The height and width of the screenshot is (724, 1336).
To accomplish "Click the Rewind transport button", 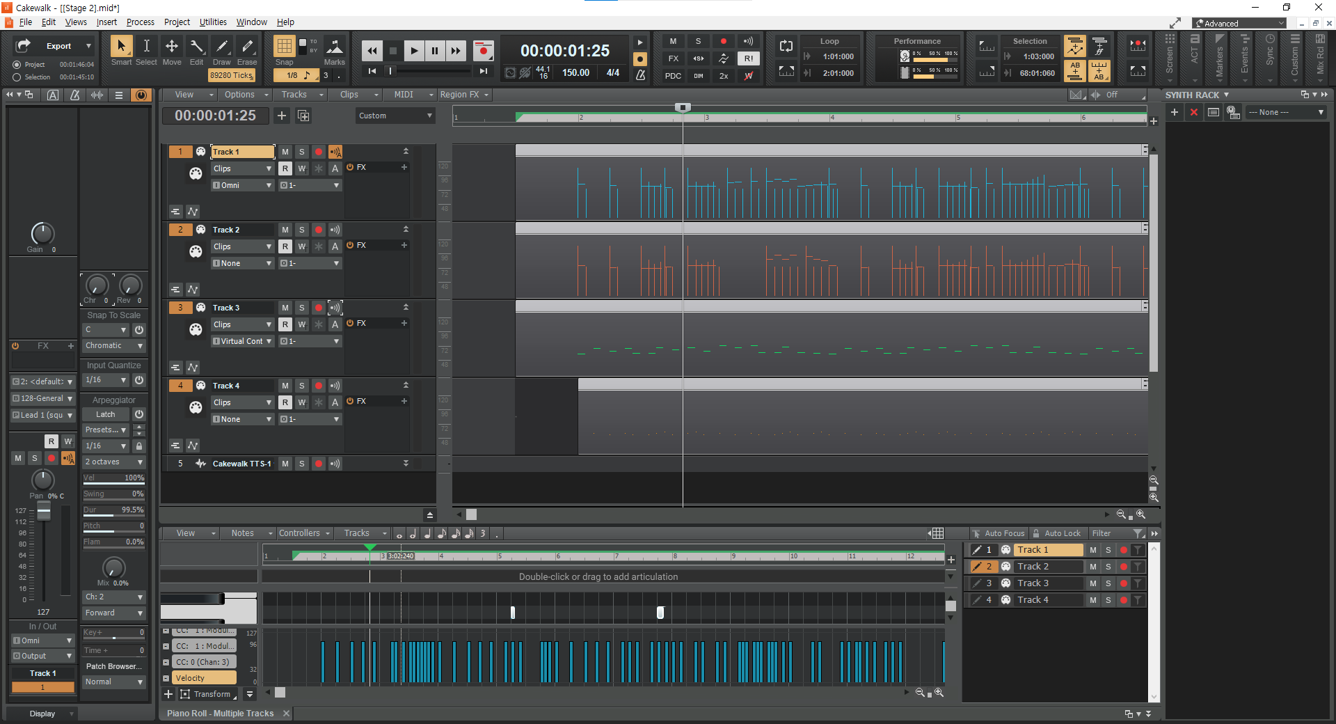I will pos(372,50).
